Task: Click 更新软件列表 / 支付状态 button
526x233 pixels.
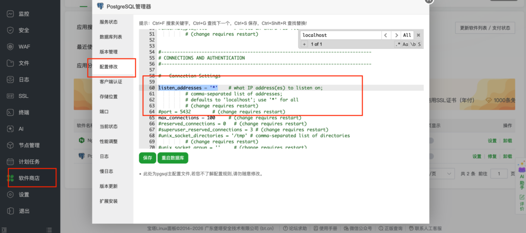Action: (x=485, y=28)
